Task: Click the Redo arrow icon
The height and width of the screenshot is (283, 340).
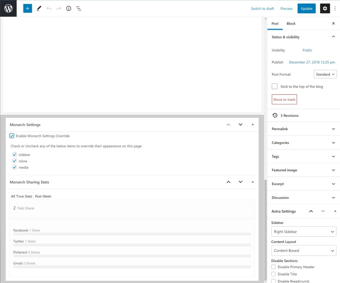Action: pyautogui.click(x=59, y=8)
